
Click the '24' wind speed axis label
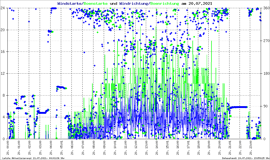click(x=3, y=8)
